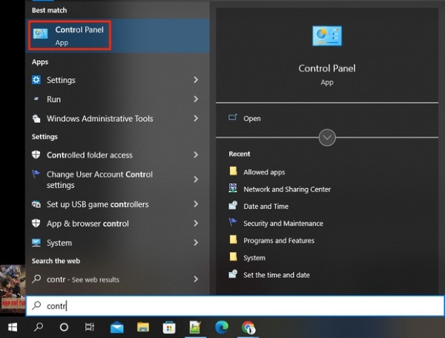Click the Run app icon
This screenshot has width=445, height=338.
[x=36, y=99]
